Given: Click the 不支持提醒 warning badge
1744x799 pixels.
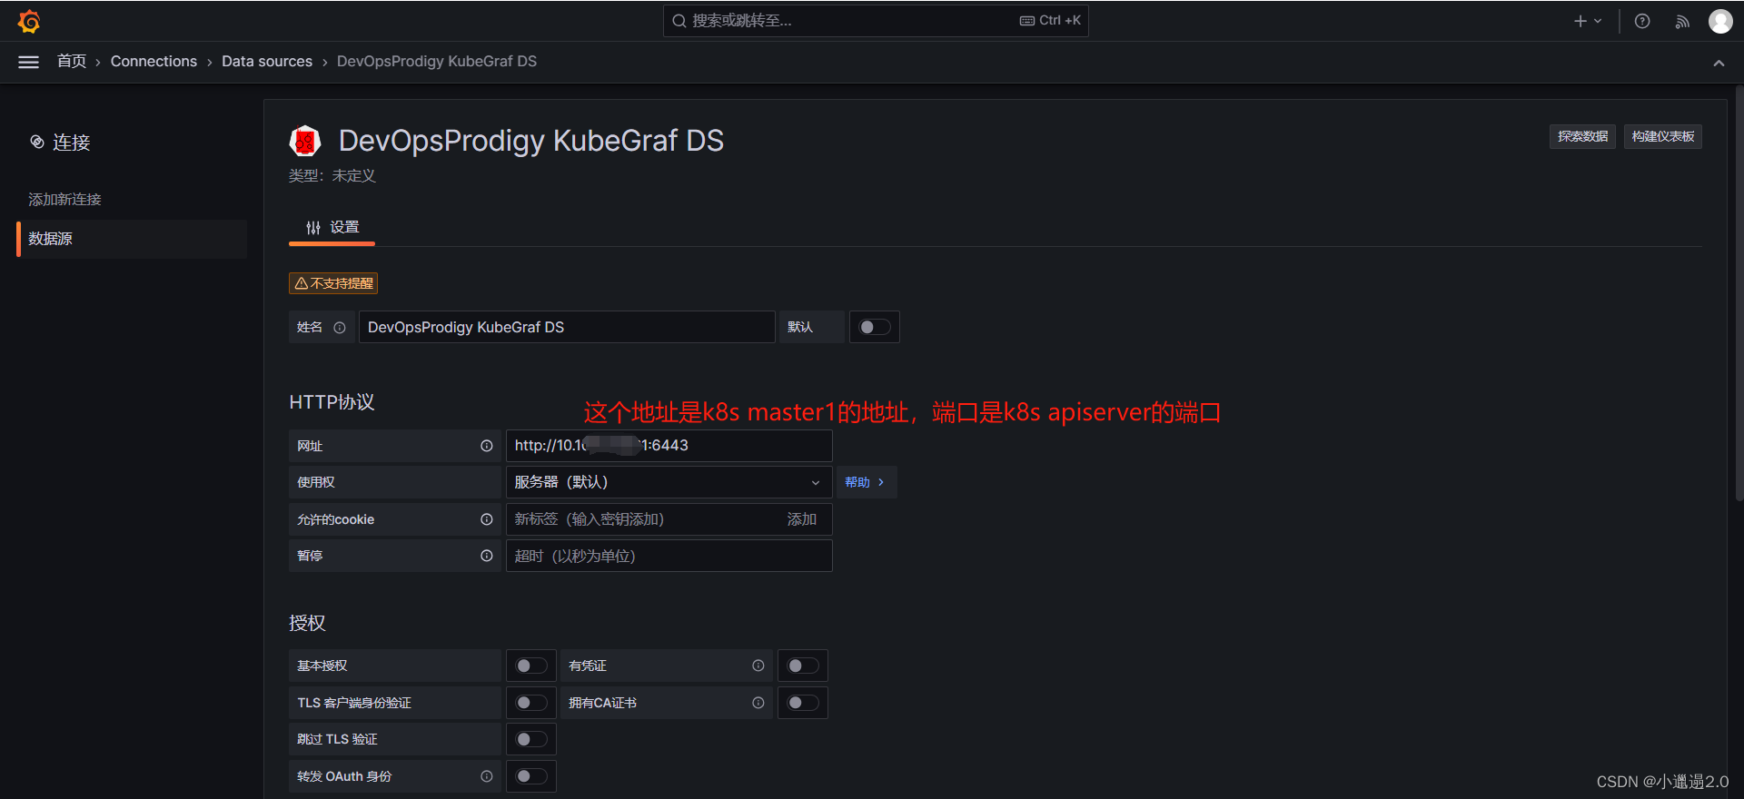Looking at the screenshot, I should click(x=333, y=283).
